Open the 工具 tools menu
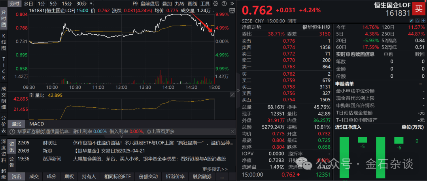The image size is (427, 181). pyautogui.click(x=205, y=4)
